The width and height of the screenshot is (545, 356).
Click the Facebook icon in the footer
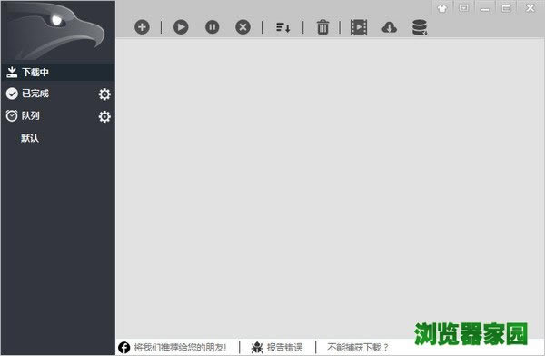(124, 347)
